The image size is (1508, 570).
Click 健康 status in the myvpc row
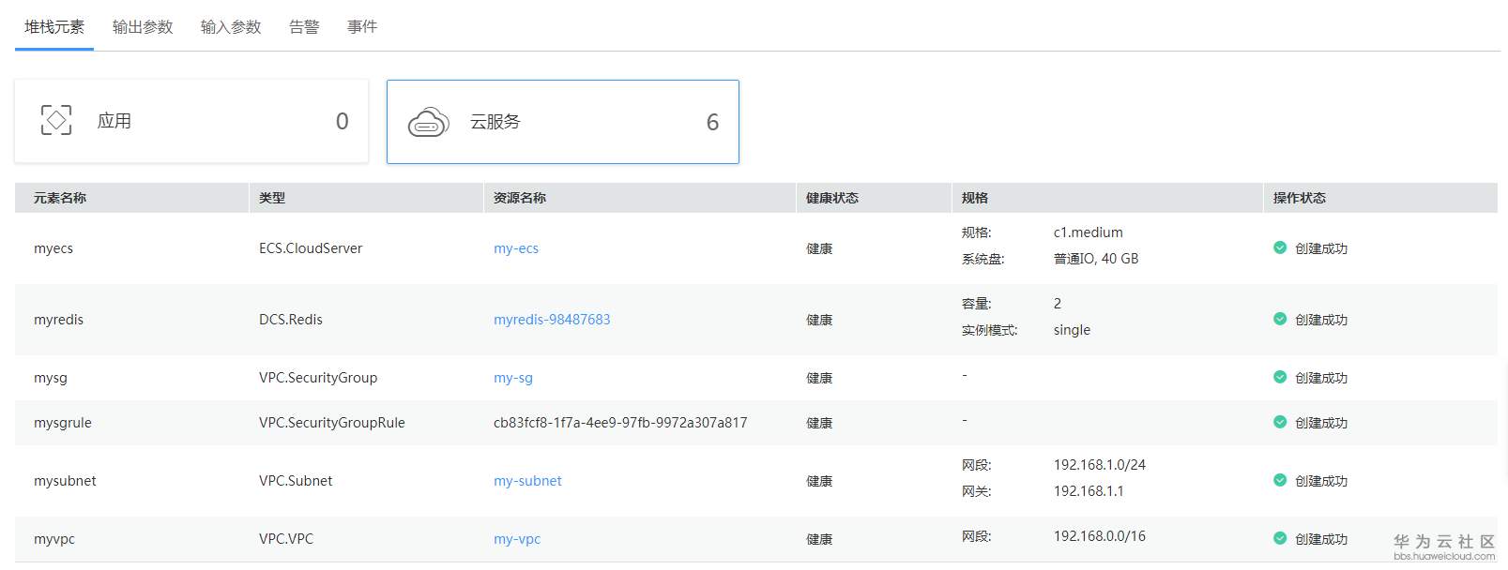point(819,539)
